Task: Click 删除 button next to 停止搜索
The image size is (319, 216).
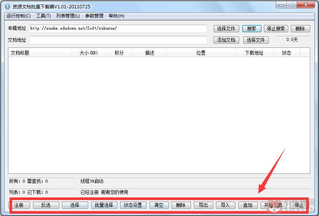Action: (x=300, y=28)
